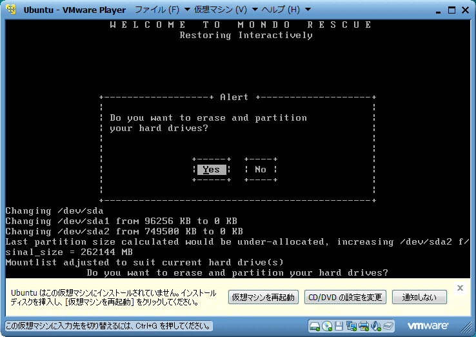This screenshot has height=337, width=476.
Task: Click the printer device status icon
Action: 364,325
